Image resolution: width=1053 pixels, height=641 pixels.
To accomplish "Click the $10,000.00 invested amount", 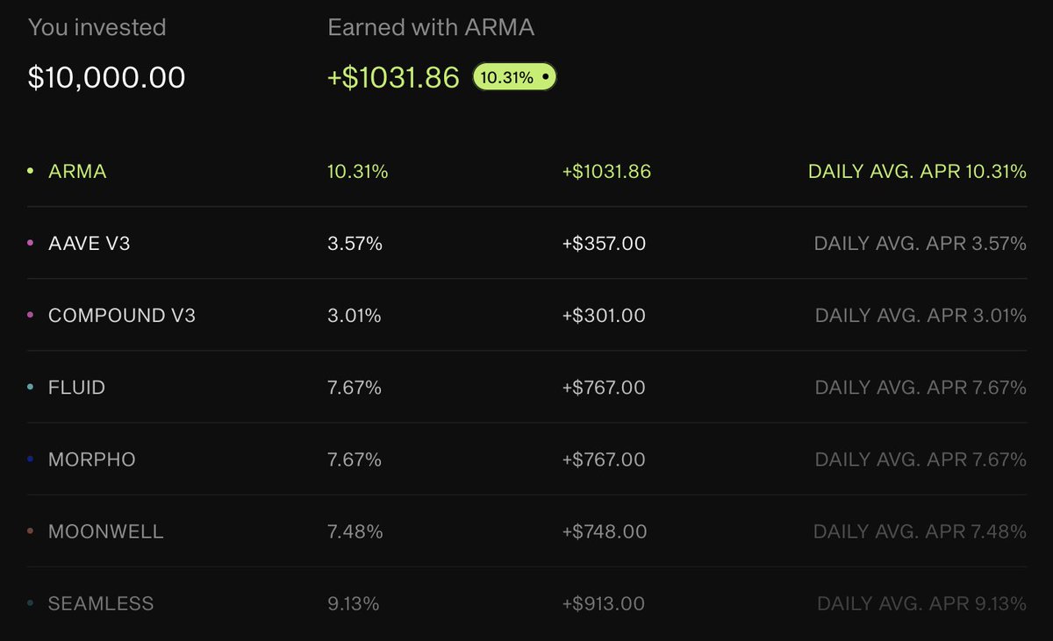I will pyautogui.click(x=107, y=77).
